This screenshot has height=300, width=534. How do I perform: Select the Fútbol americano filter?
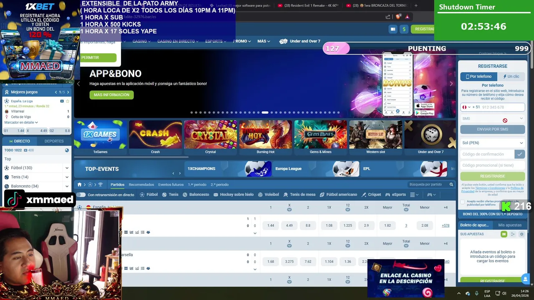tap(338, 195)
